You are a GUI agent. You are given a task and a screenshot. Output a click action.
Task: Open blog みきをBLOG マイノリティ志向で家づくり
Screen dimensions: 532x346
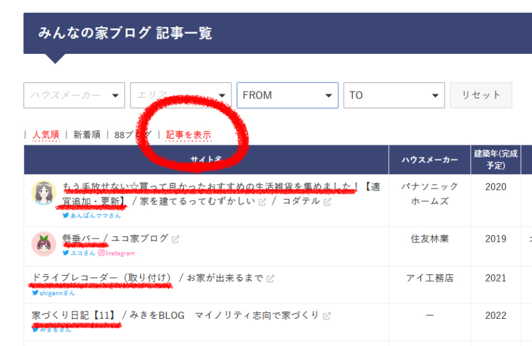coord(224,315)
